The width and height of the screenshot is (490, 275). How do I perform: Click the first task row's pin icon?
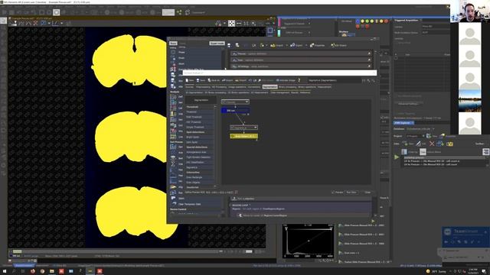369,53
